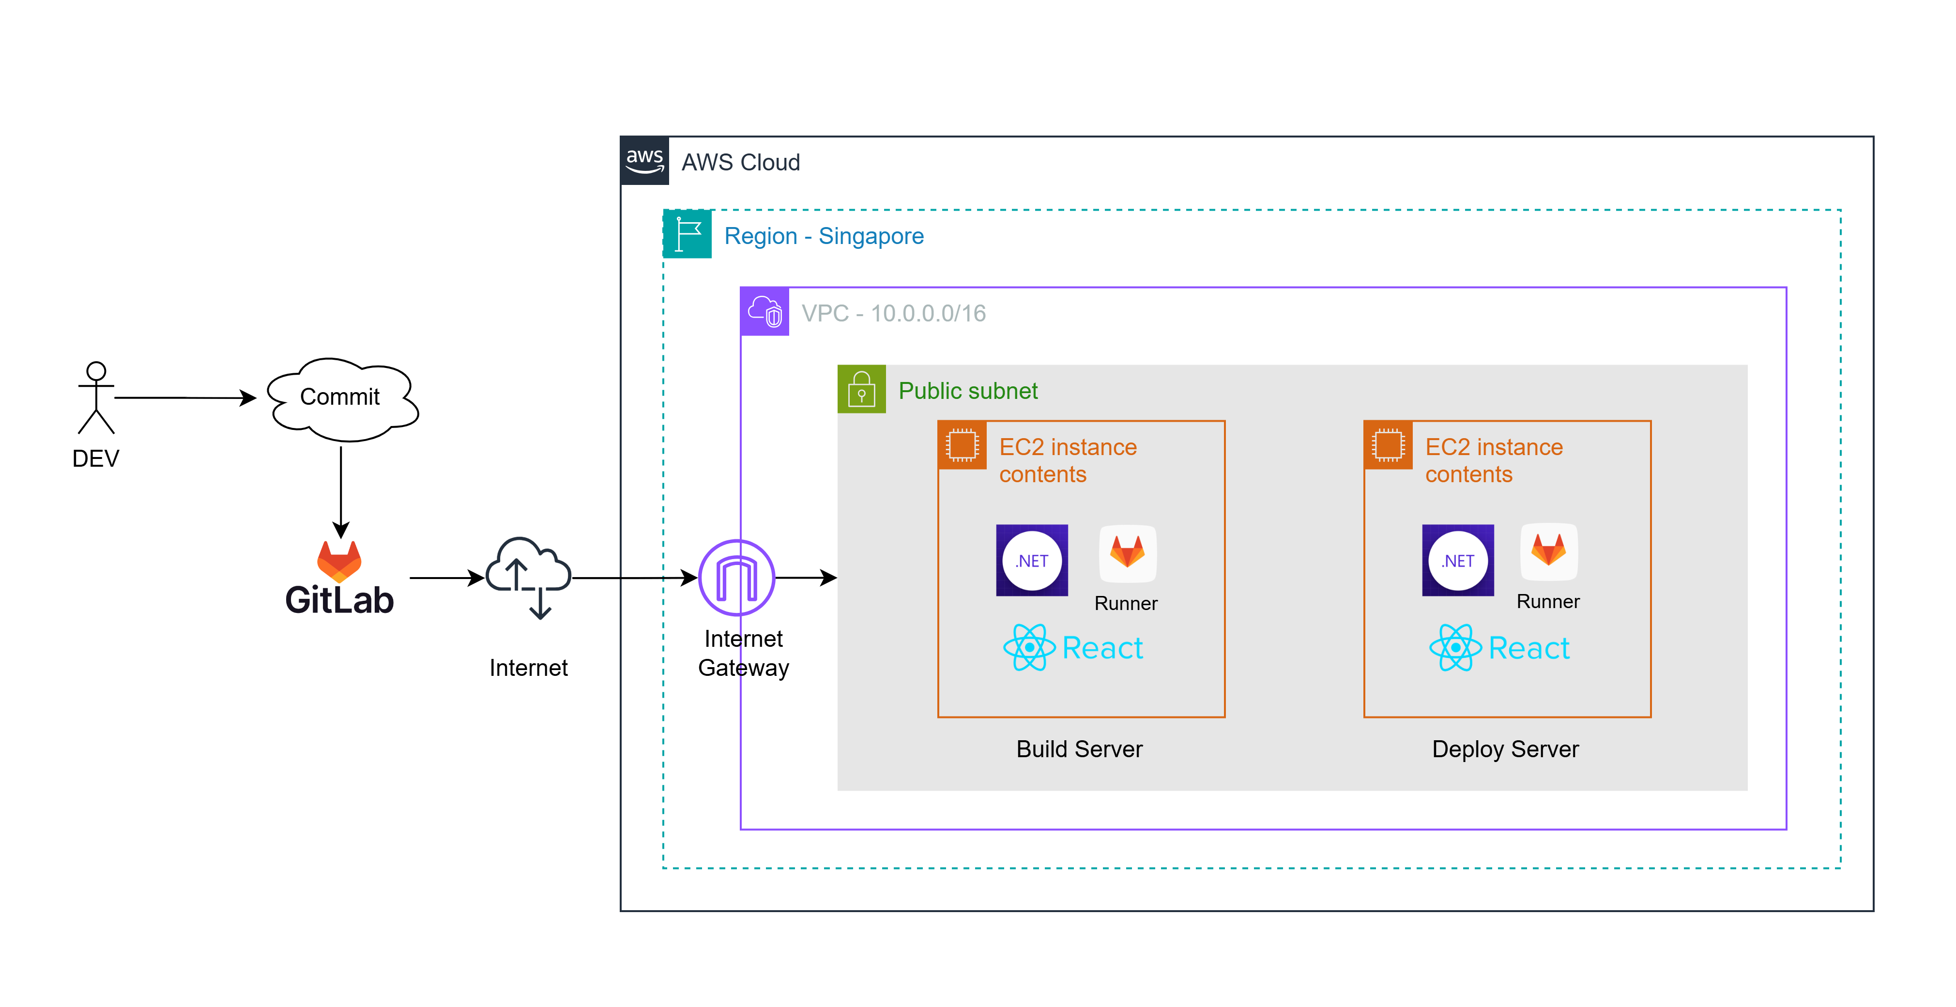The width and height of the screenshot is (1956, 1007).
Task: Select the Internet cloud upload-download icon
Action: pyautogui.click(x=529, y=578)
